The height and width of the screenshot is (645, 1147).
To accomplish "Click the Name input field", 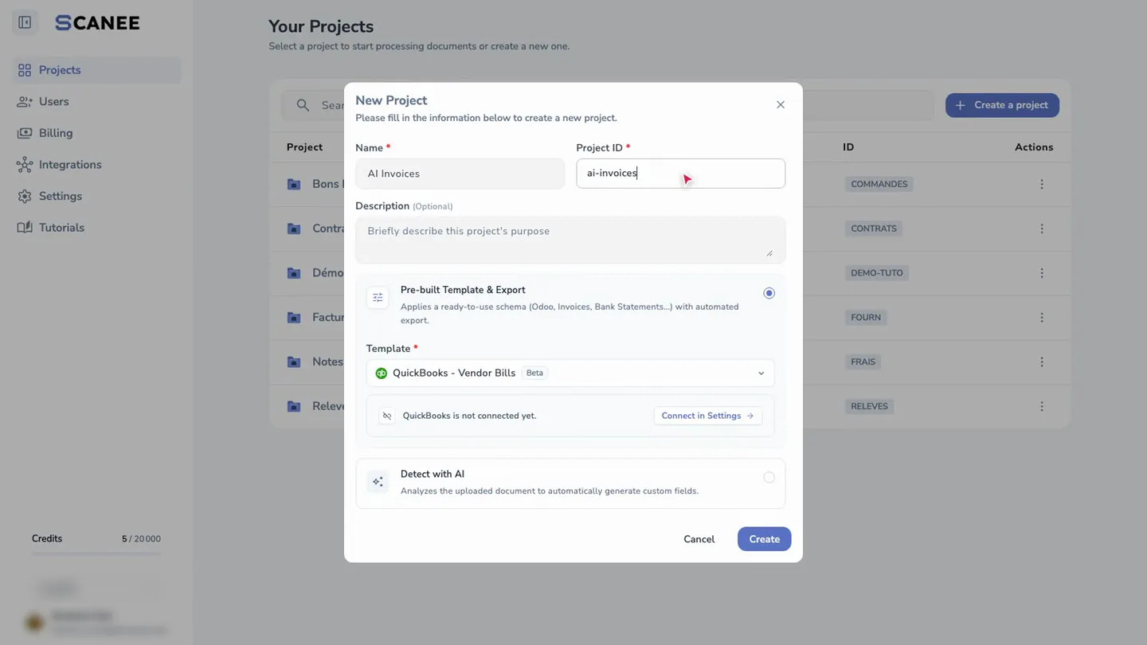I will pyautogui.click(x=460, y=174).
